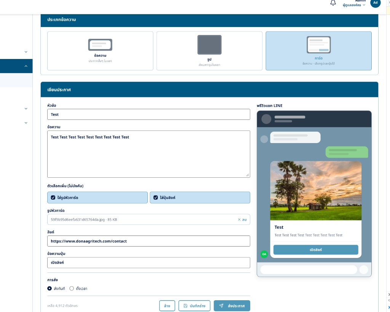This screenshot has width=390, height=312.
Task: Click the "เปิดลิงก์" button in the chat preview
Action: [316, 250]
